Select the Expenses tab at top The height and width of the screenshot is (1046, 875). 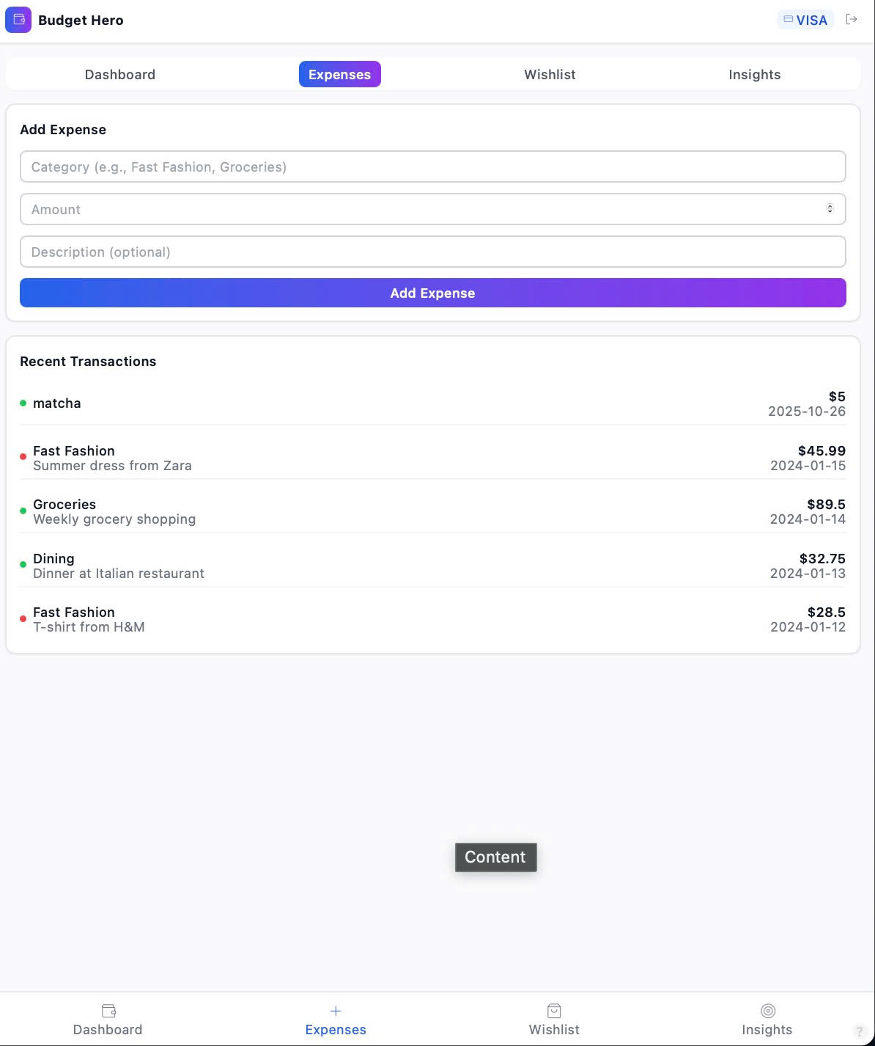click(339, 74)
